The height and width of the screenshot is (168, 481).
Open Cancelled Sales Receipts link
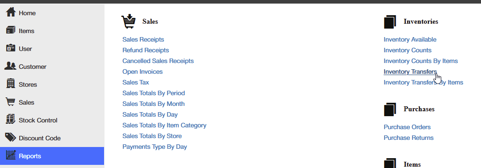pyautogui.click(x=158, y=61)
